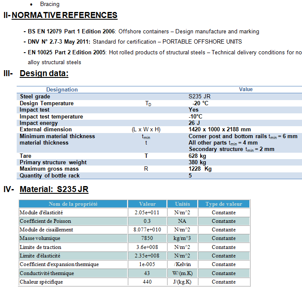Click the 'J/(kg.K)' units cell
Viewport: 302px width, 293px height.
point(182,282)
